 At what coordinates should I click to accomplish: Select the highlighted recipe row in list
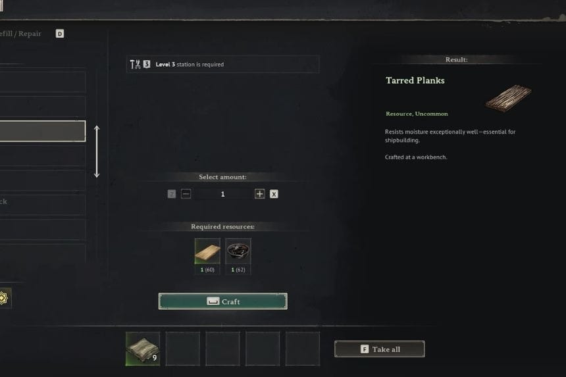43,131
